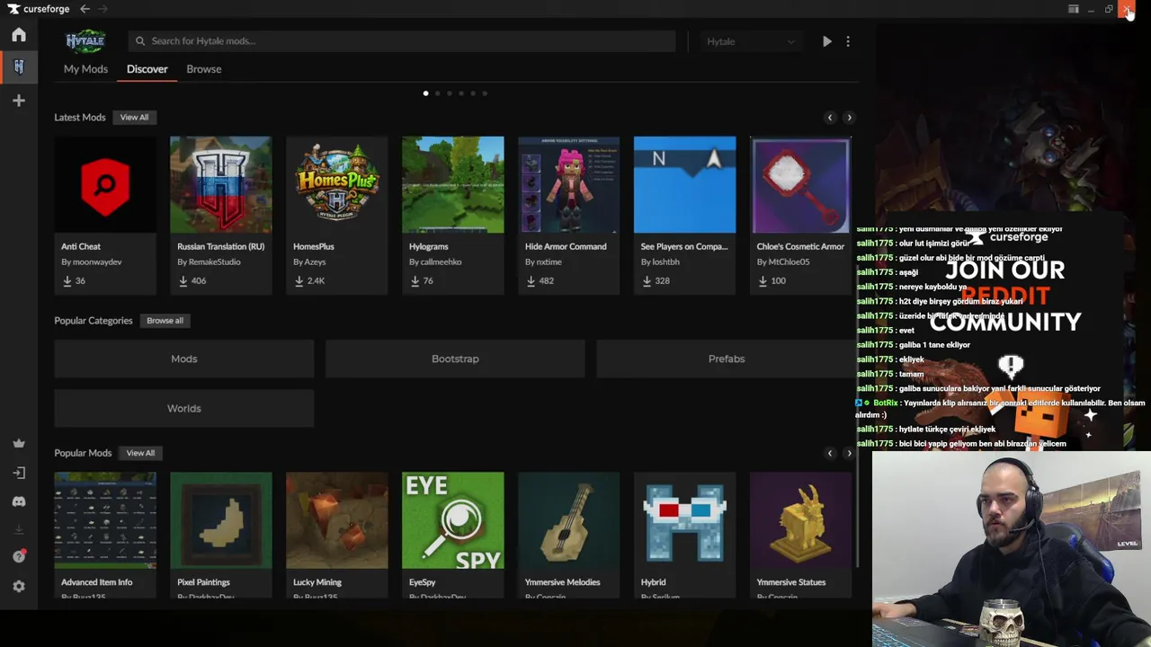This screenshot has width=1151, height=647.
Task: Select the second carousel page dot
Action: click(x=438, y=93)
